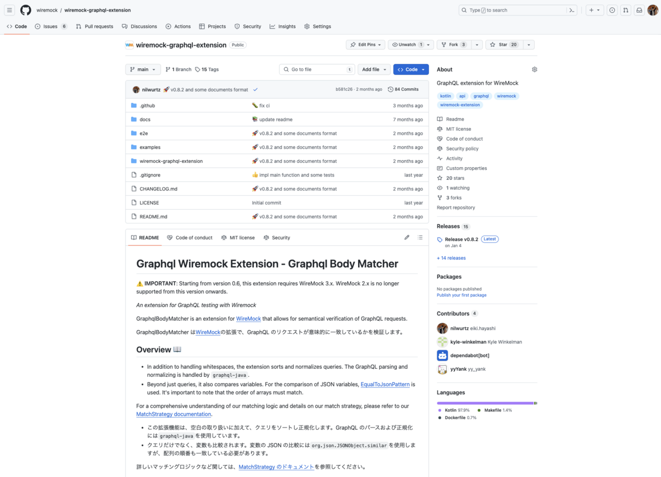The height and width of the screenshot is (477, 661).
Task: Open the GitHub notifications inbox icon
Action: point(640,10)
